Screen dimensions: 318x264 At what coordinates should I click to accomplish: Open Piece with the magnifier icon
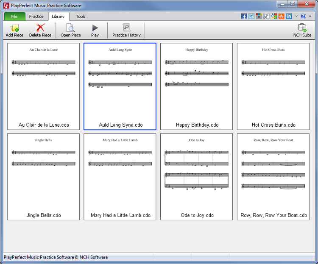click(70, 28)
